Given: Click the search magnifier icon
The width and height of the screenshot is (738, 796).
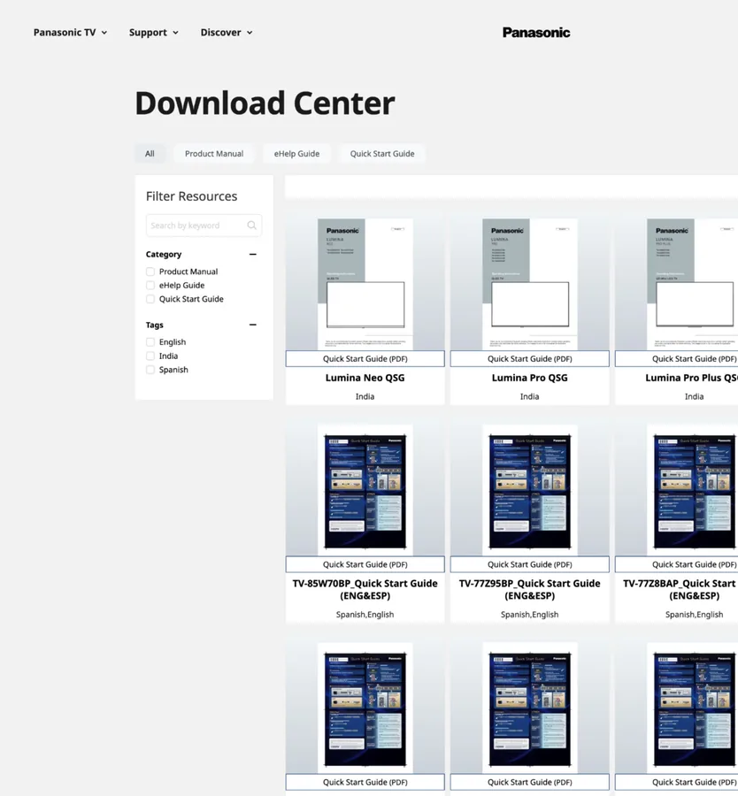Looking at the screenshot, I should click(x=251, y=226).
